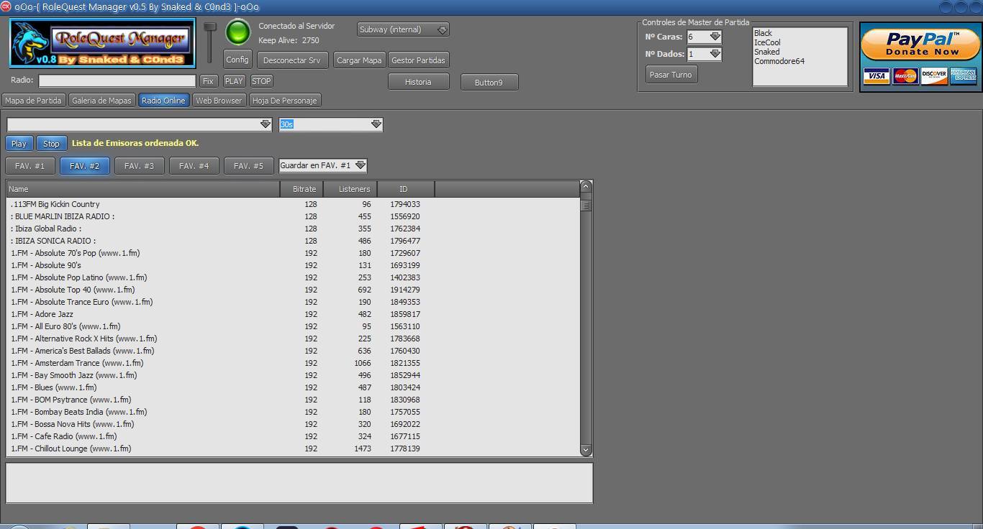Click the list scrollbar down arrow

coord(586,450)
